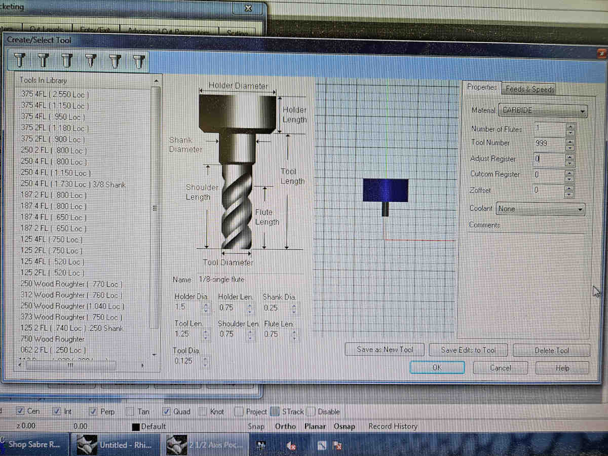Screen dimensions: 608x456
Task: Switch to the Properties tab
Action: point(482,87)
